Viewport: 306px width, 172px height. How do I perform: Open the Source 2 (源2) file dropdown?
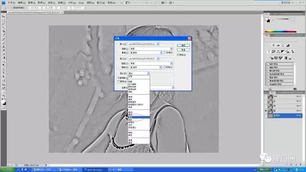[158, 59]
